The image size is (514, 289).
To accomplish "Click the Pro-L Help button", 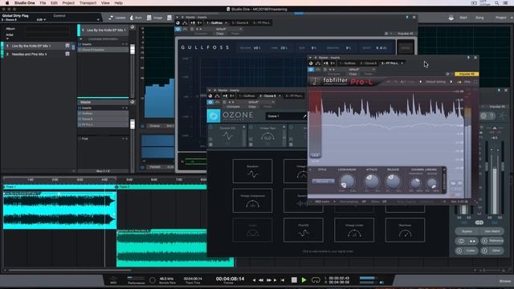I will [x=467, y=82].
